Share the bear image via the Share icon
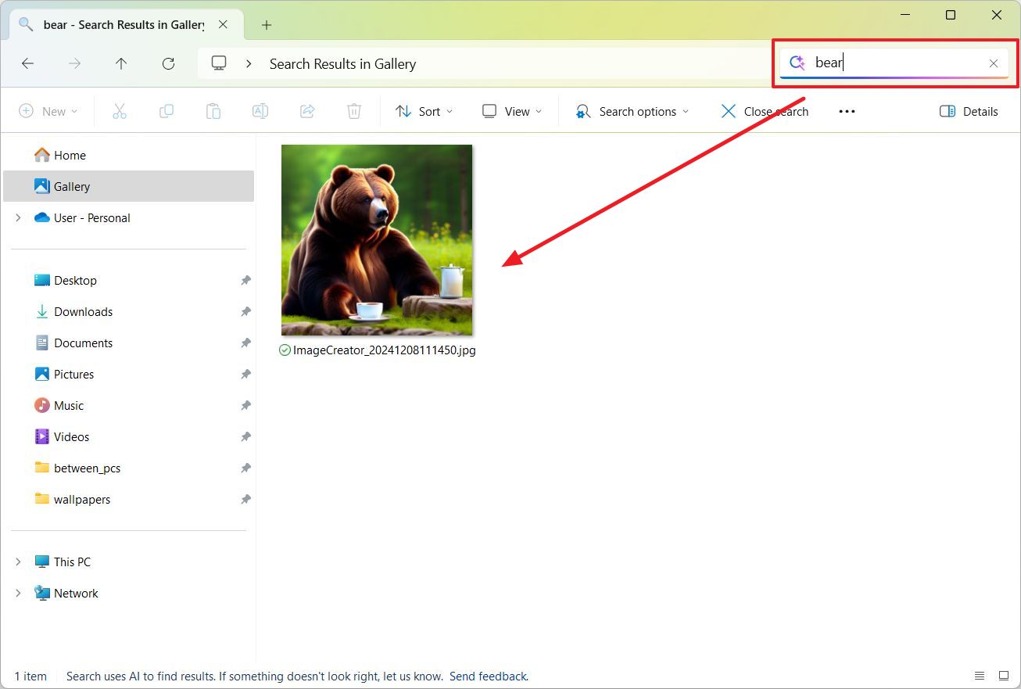1021x689 pixels. coord(306,111)
